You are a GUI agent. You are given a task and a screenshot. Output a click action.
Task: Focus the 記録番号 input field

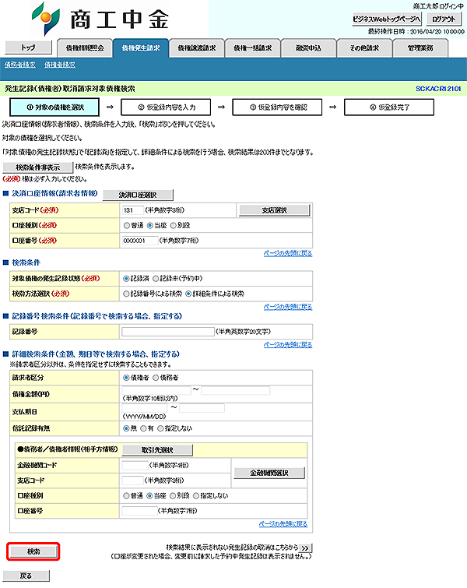[x=168, y=332]
